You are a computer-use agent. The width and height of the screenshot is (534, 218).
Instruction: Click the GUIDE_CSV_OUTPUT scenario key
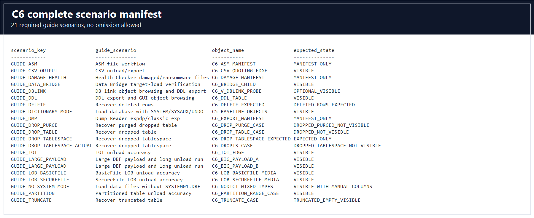point(34,71)
